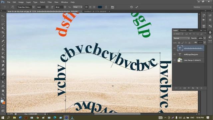This screenshot has height=120, width=213.
Task: Select the Eyedropper tool
Action: click(3, 37)
